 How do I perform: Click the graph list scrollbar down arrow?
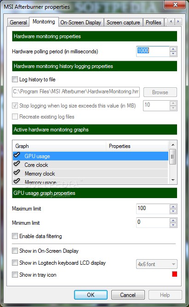tap(173, 180)
